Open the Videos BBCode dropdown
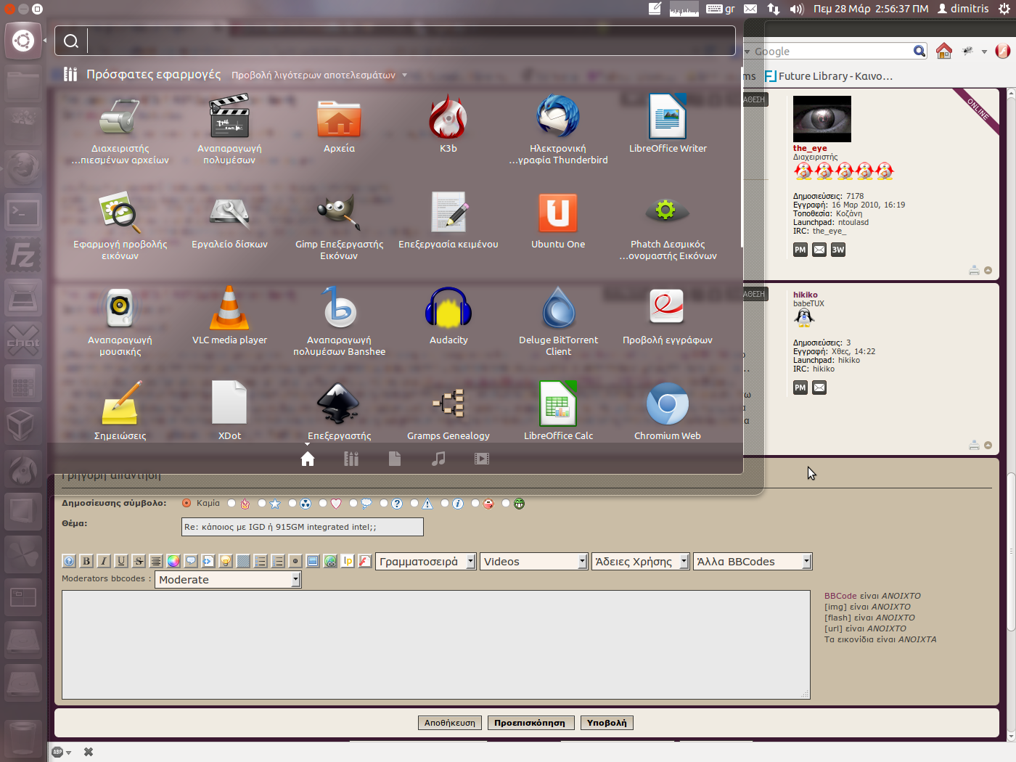The height and width of the screenshot is (762, 1016). (x=533, y=562)
